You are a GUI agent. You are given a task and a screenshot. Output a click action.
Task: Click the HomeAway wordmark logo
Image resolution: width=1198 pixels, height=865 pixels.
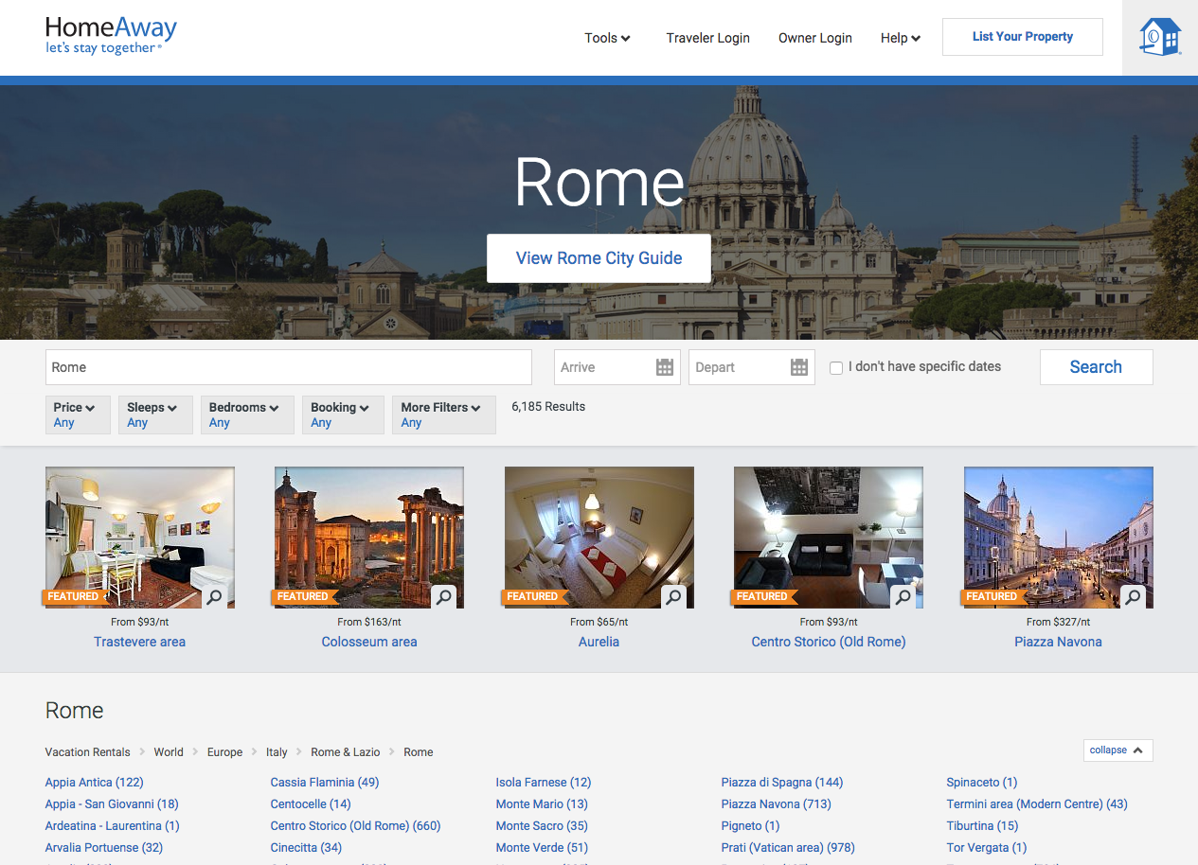[111, 35]
